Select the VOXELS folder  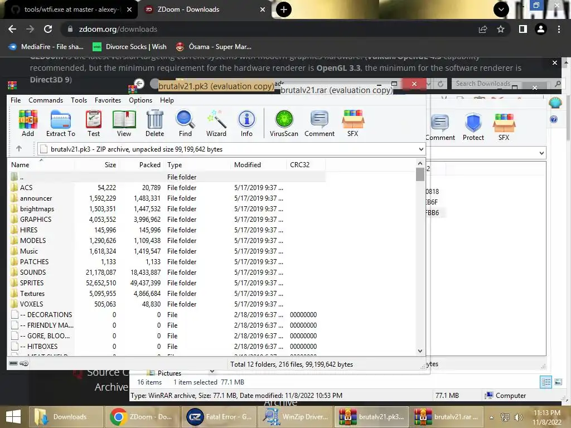pyautogui.click(x=31, y=304)
